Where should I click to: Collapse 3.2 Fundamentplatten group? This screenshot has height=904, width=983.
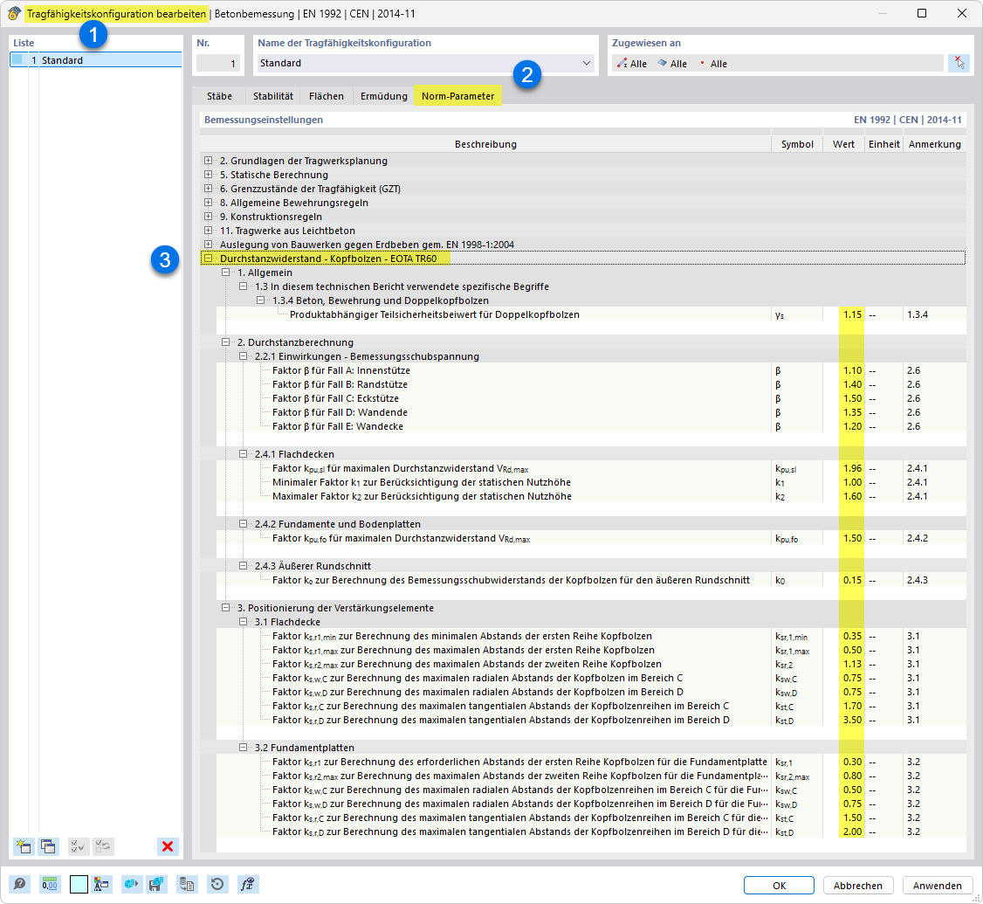tap(244, 747)
